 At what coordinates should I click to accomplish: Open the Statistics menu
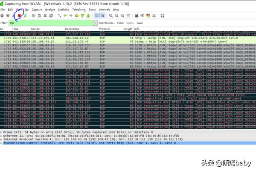tap(64, 9)
